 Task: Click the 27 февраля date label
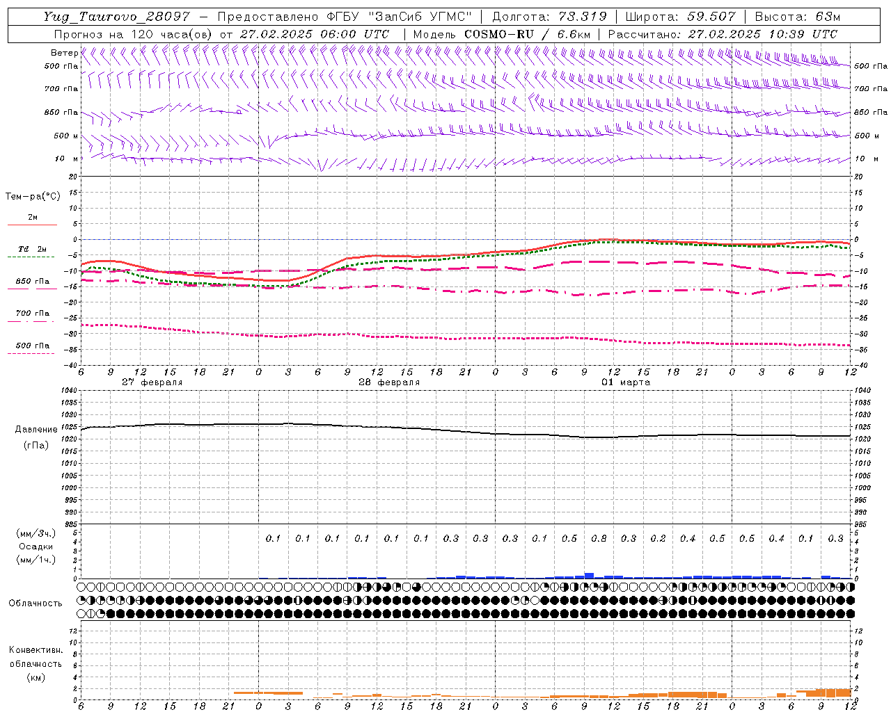(x=152, y=382)
